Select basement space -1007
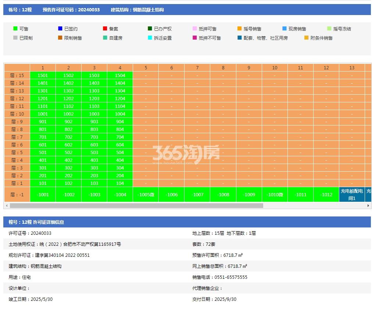Image resolution: width=372 pixels, height=310 pixels. 197,194
